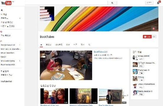Play the Warriors book video thumbnail

click(84, 96)
